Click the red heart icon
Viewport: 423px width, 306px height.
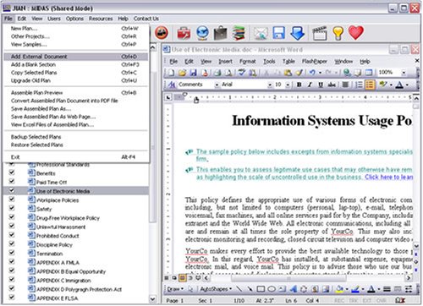click(356, 33)
